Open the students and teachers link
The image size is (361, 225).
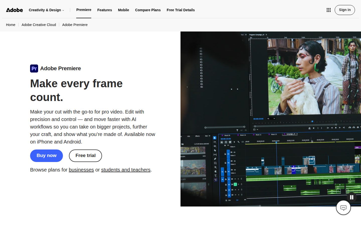[x=126, y=170]
